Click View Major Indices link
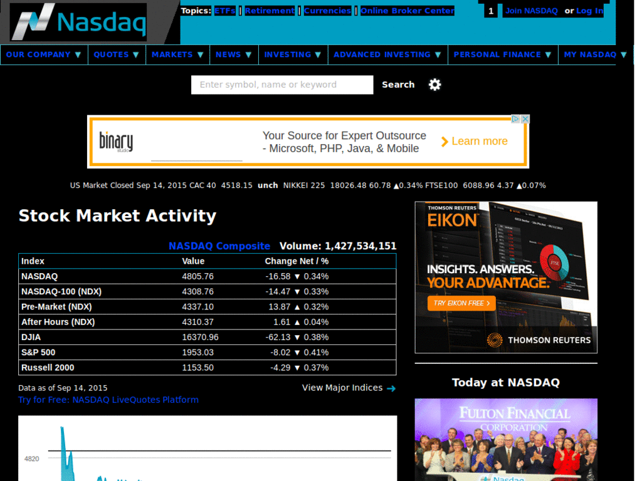This screenshot has width=642, height=481. [x=342, y=388]
